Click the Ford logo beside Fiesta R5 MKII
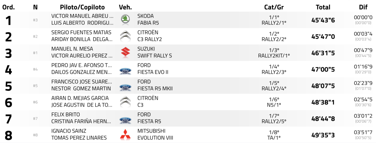 pos(125,87)
